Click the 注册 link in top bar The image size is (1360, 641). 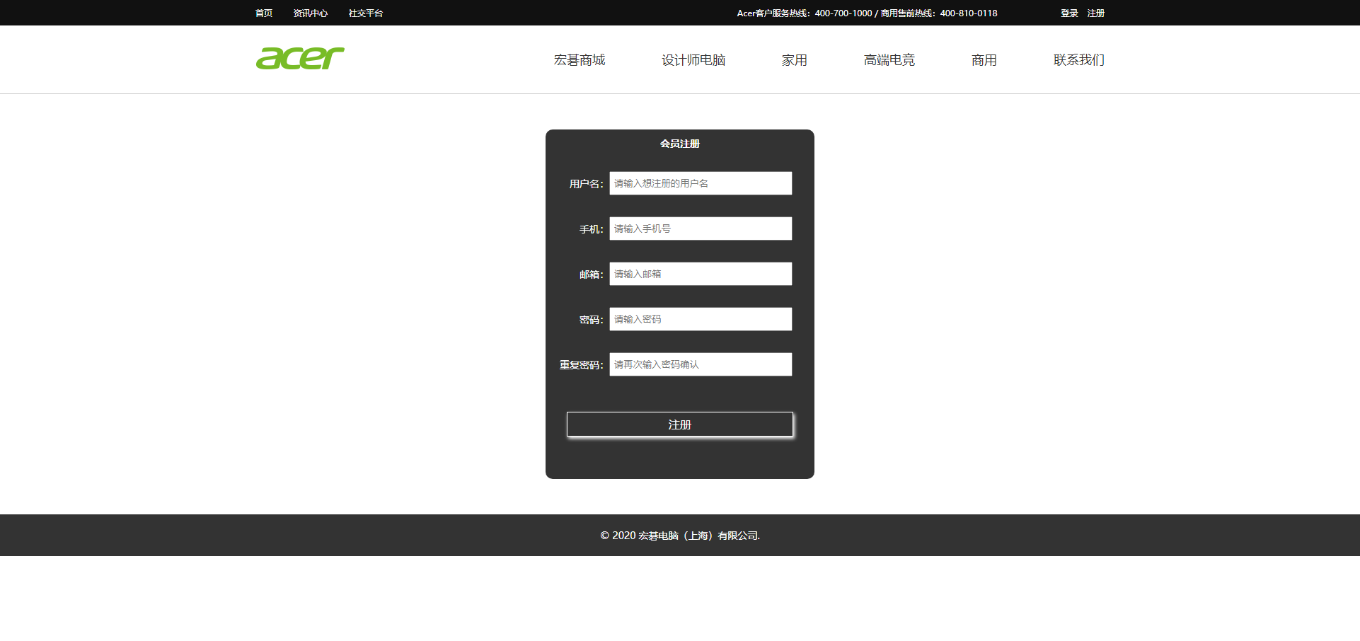[x=1096, y=13]
